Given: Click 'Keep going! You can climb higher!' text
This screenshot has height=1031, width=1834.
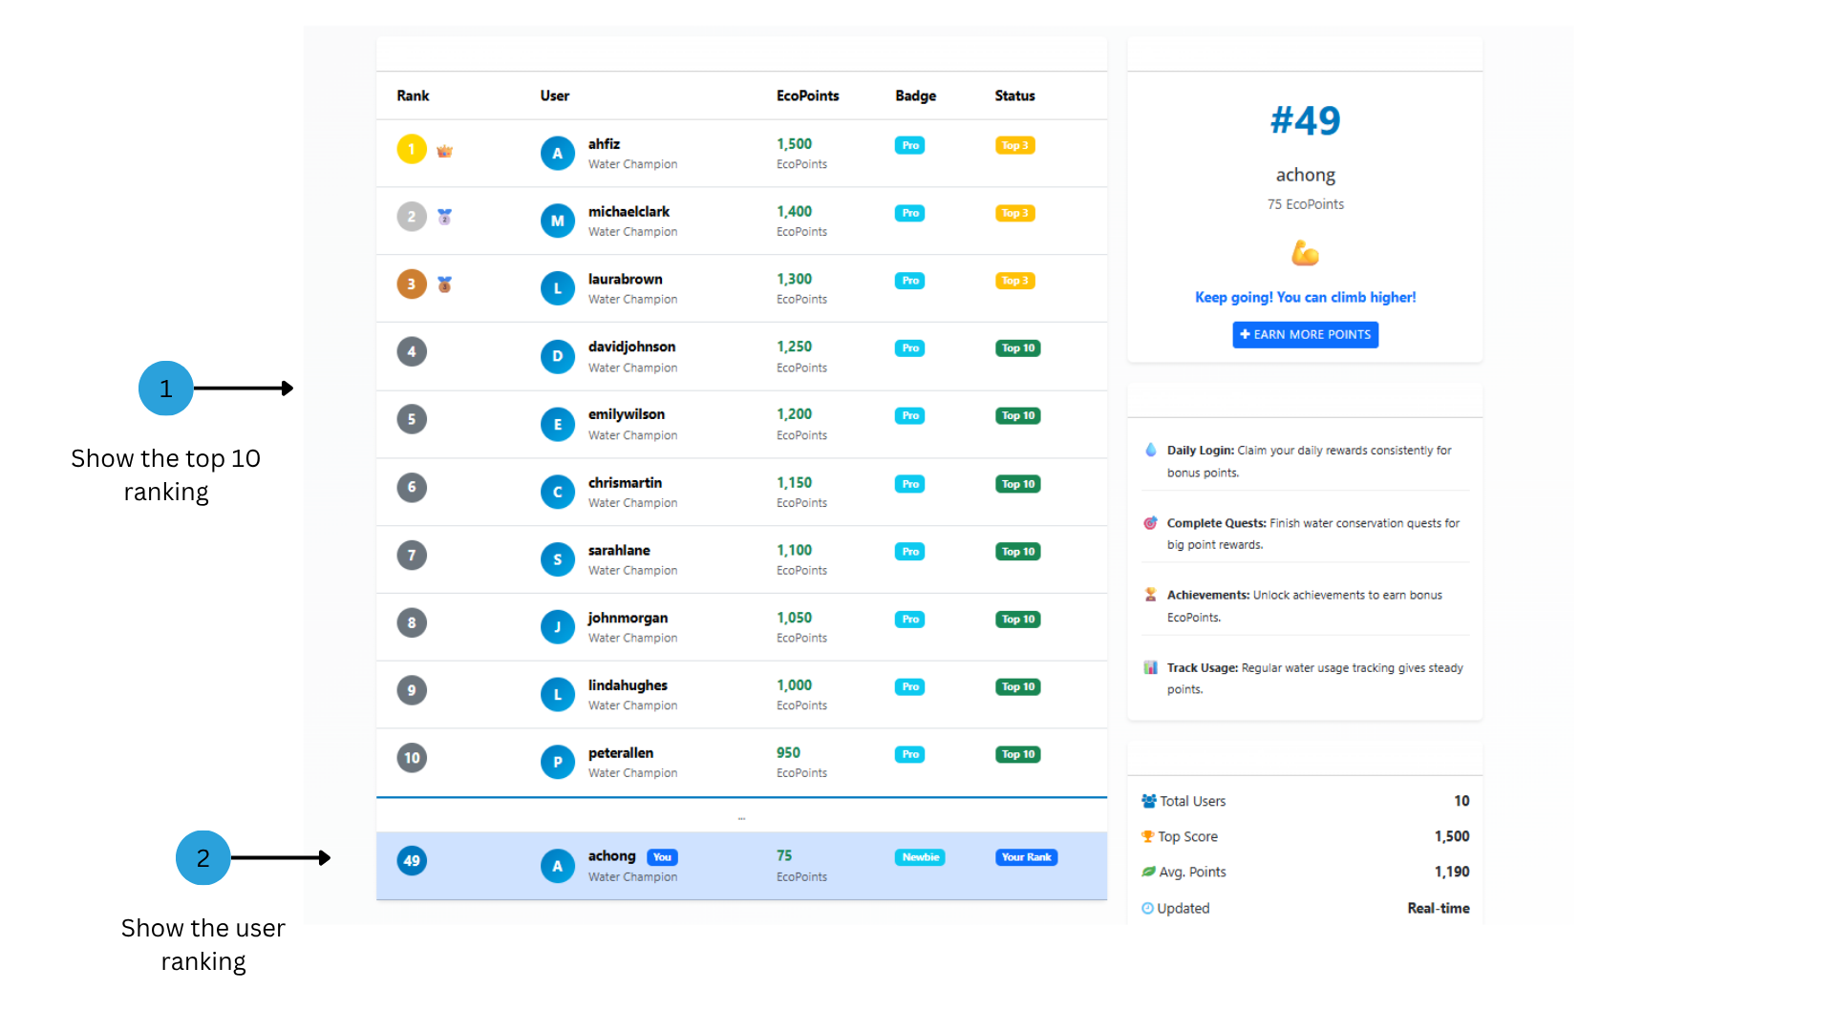Looking at the screenshot, I should [1305, 297].
